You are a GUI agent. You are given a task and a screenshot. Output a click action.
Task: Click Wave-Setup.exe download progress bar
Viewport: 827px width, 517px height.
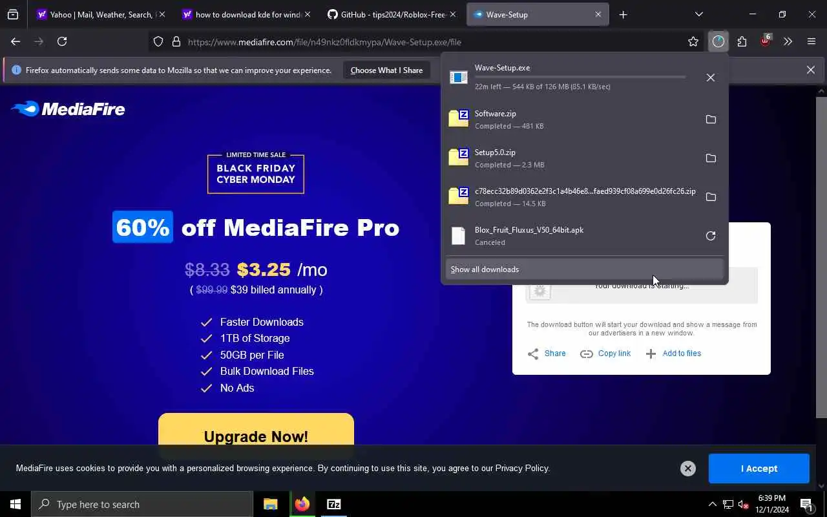point(580,77)
